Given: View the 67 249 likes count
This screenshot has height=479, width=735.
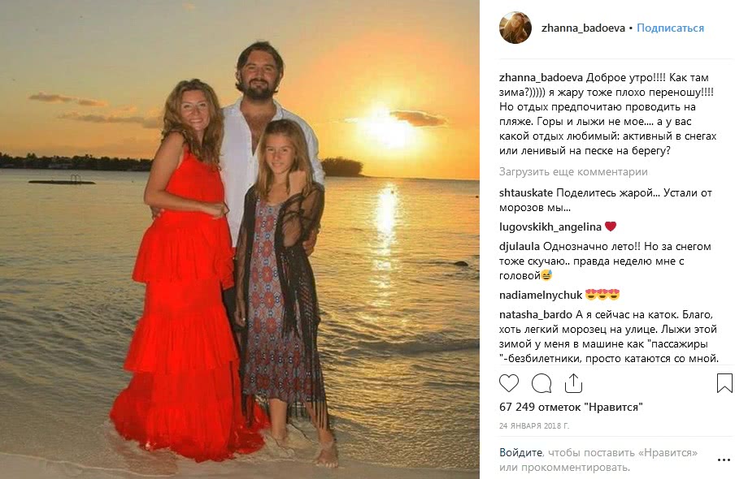Looking at the screenshot, I should [x=571, y=407].
